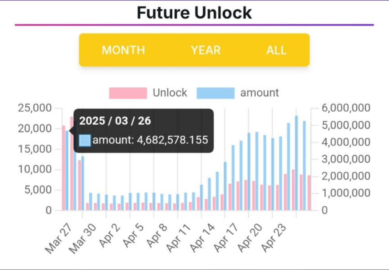
Task: Click the 25,000 left axis label
Action: tap(35, 108)
